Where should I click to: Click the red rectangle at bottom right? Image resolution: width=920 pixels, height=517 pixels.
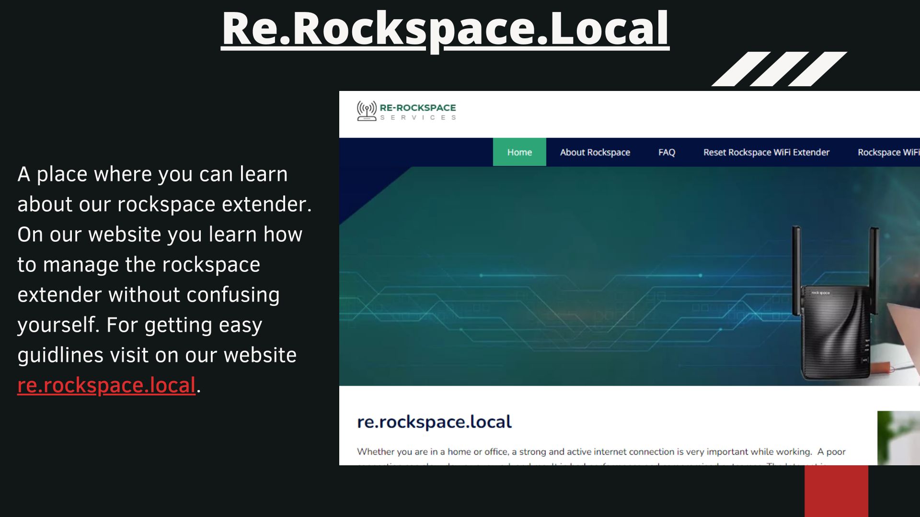pyautogui.click(x=836, y=491)
